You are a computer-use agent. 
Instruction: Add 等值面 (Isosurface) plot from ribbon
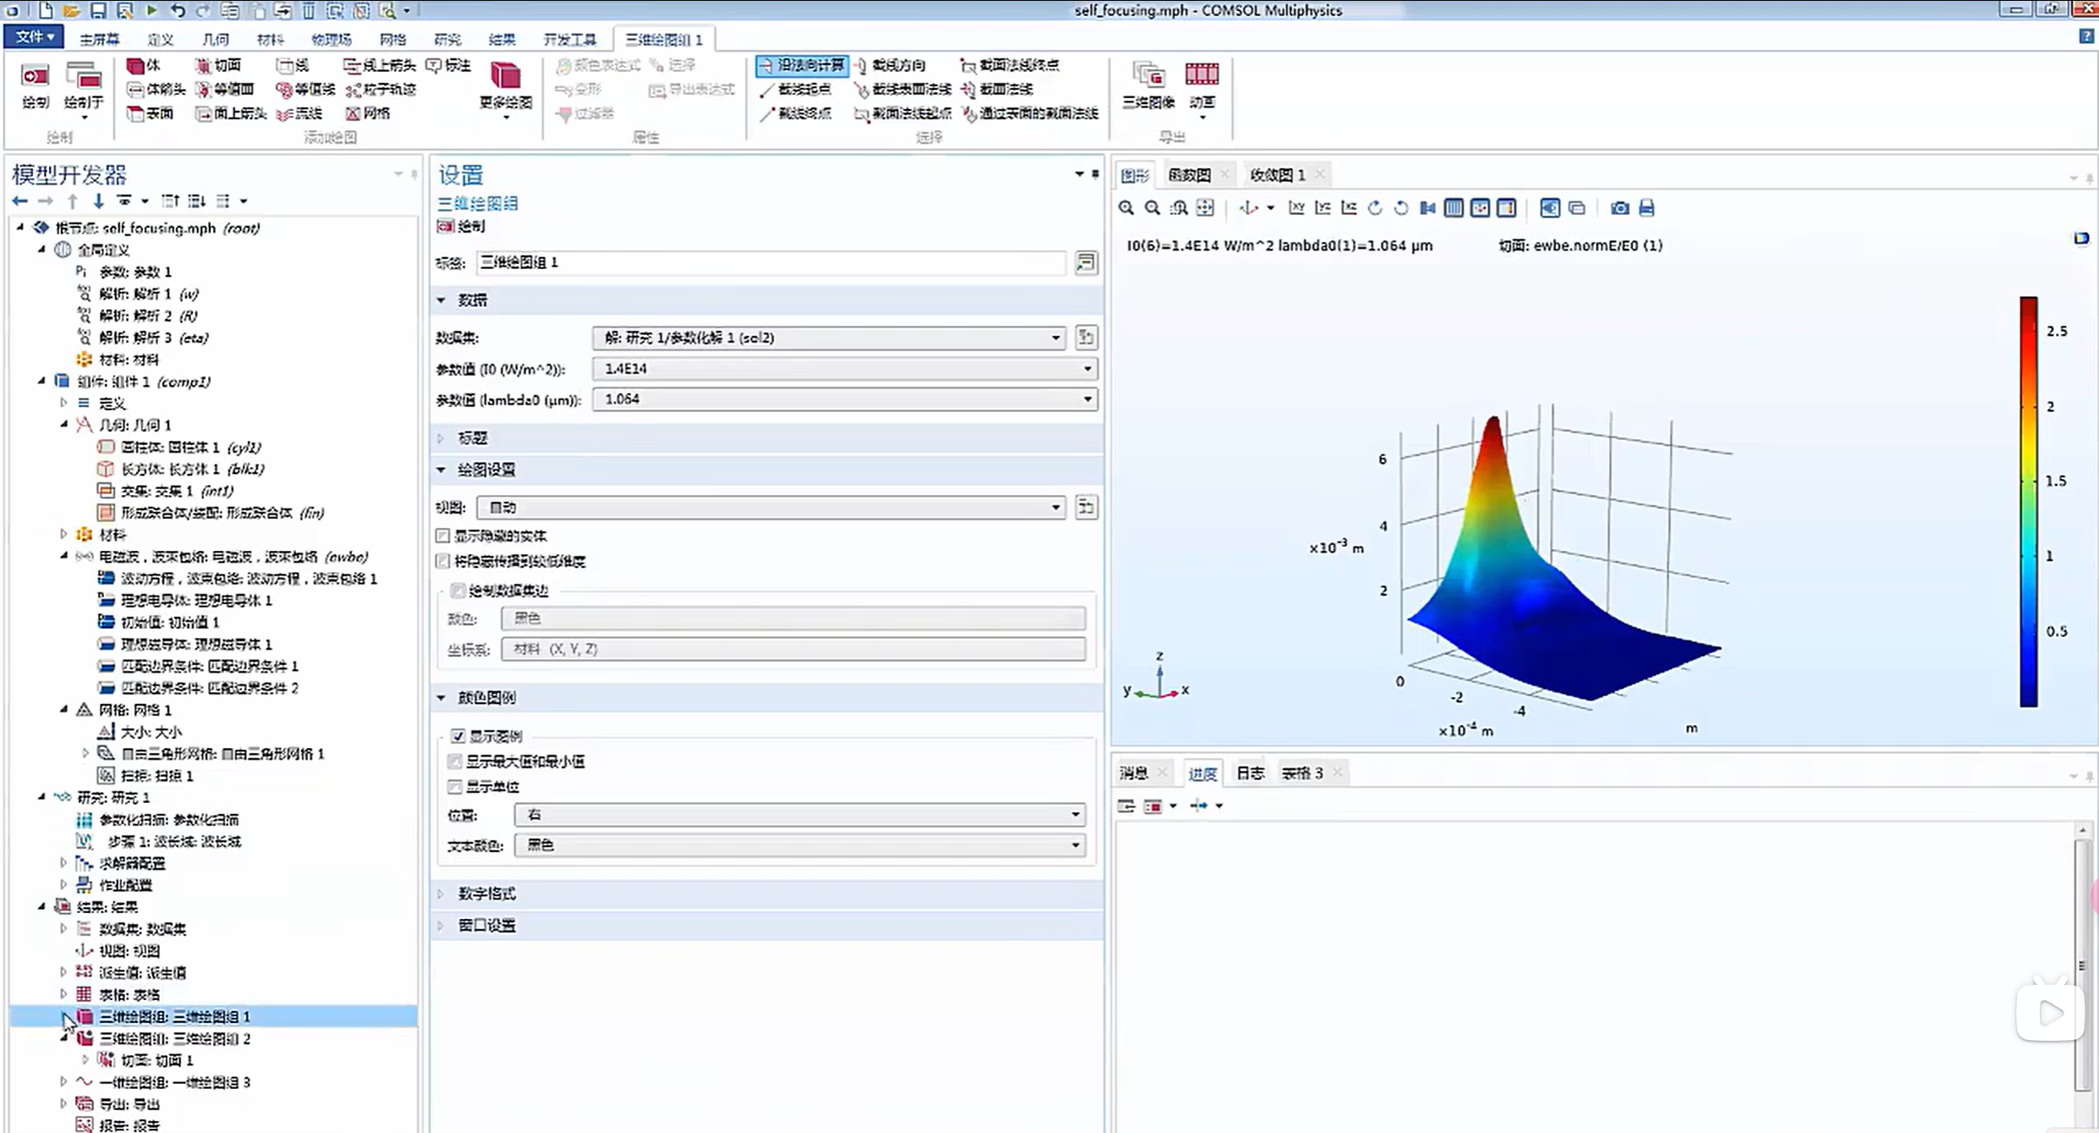pos(225,89)
